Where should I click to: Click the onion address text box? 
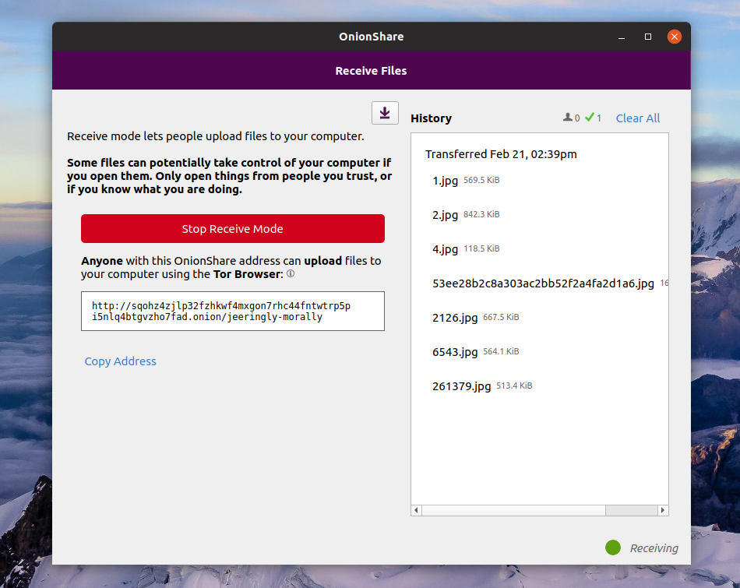[x=232, y=312]
